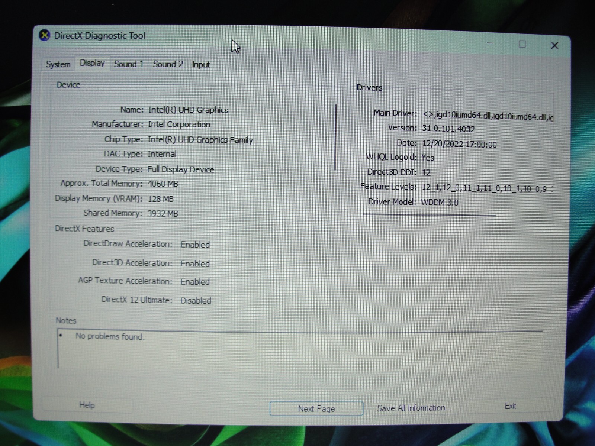Click the 'DirectX Features' group label
Screen dimensions: 595x446
pyautogui.click(x=84, y=229)
